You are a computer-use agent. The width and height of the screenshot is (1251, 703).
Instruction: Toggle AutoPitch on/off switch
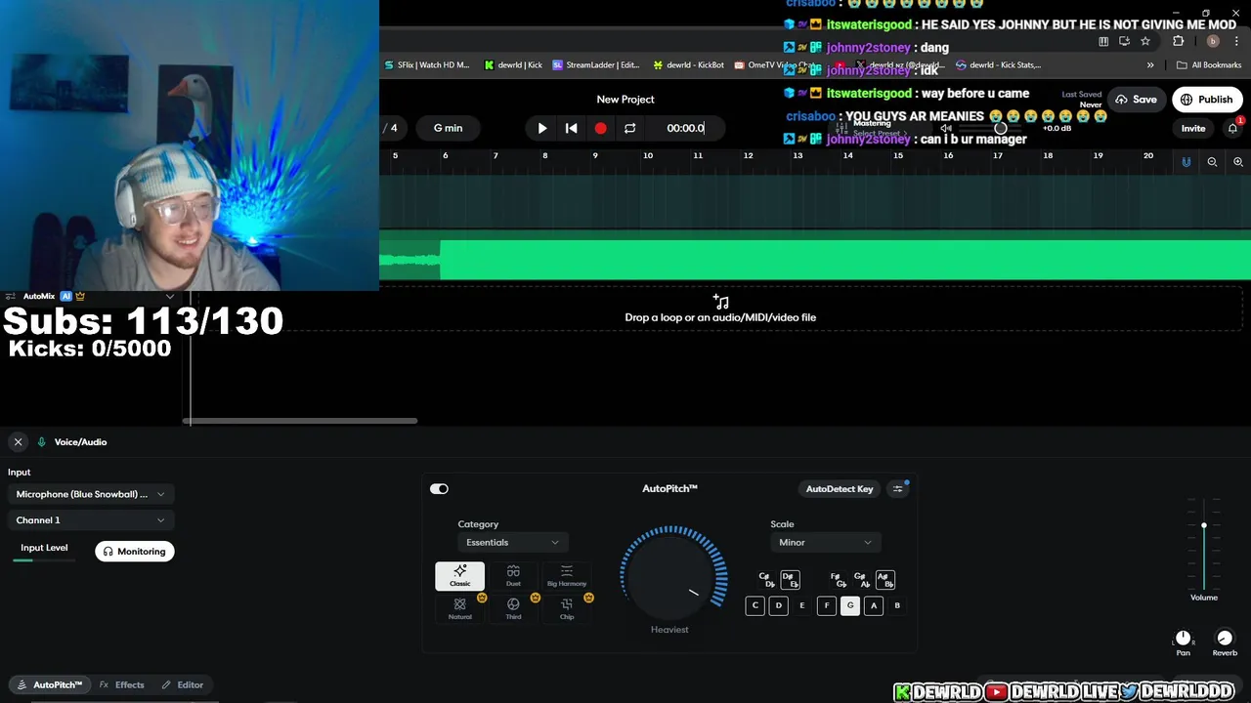pos(439,489)
